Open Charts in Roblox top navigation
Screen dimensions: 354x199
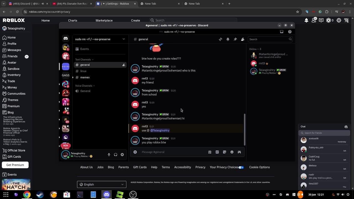coord(73,20)
